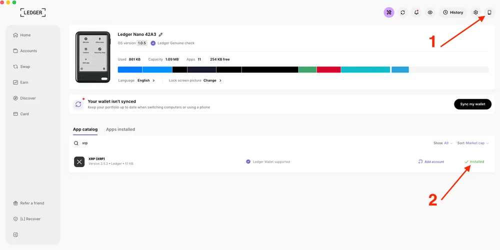Viewport: 500px width, 250px height.
Task: Toggle discreet mode eye icon
Action: [430, 12]
